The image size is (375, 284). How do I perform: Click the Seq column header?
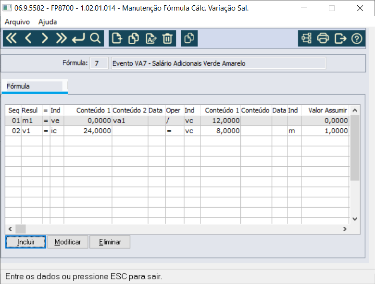click(13, 110)
